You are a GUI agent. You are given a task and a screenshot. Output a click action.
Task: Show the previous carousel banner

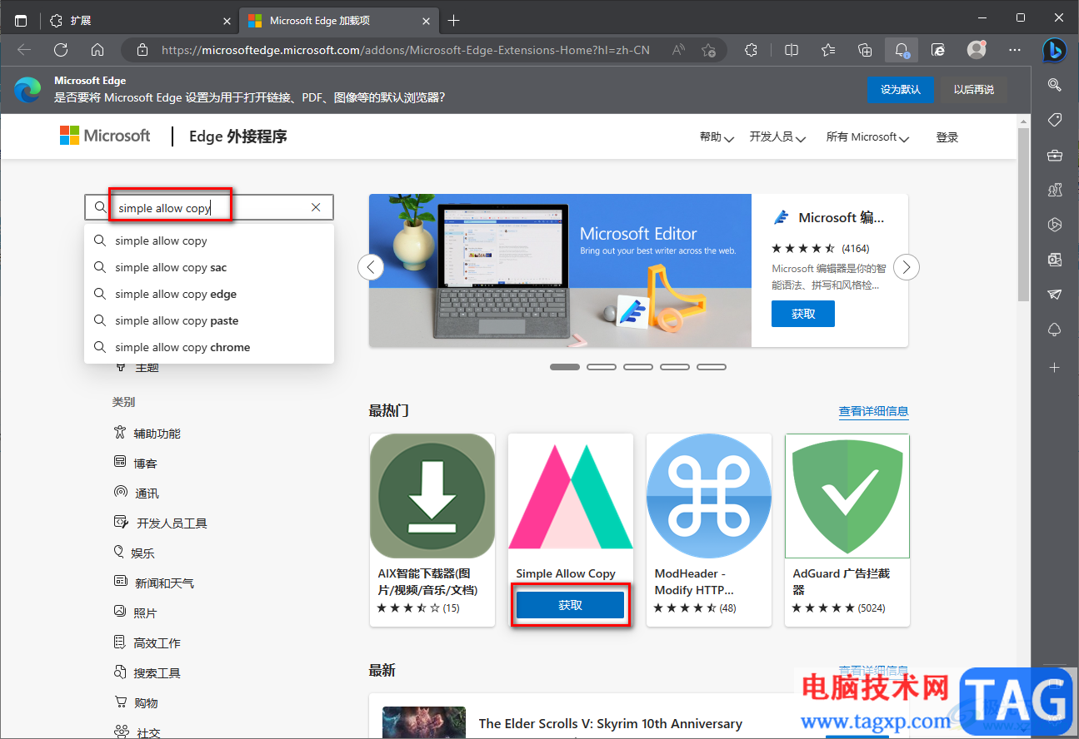tap(371, 267)
